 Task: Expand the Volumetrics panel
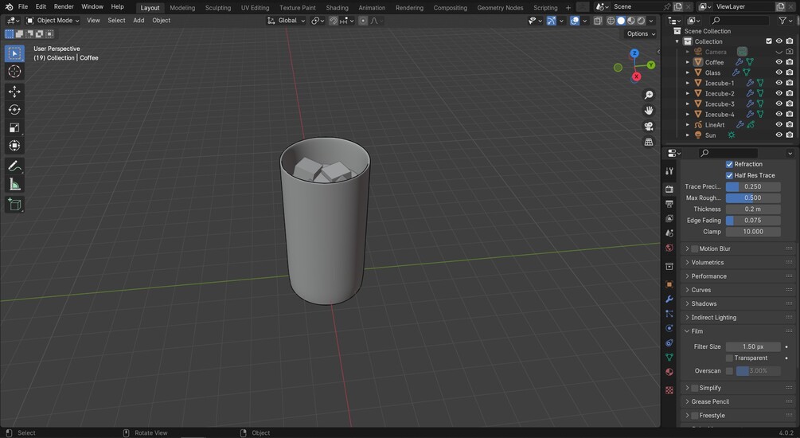[708, 262]
